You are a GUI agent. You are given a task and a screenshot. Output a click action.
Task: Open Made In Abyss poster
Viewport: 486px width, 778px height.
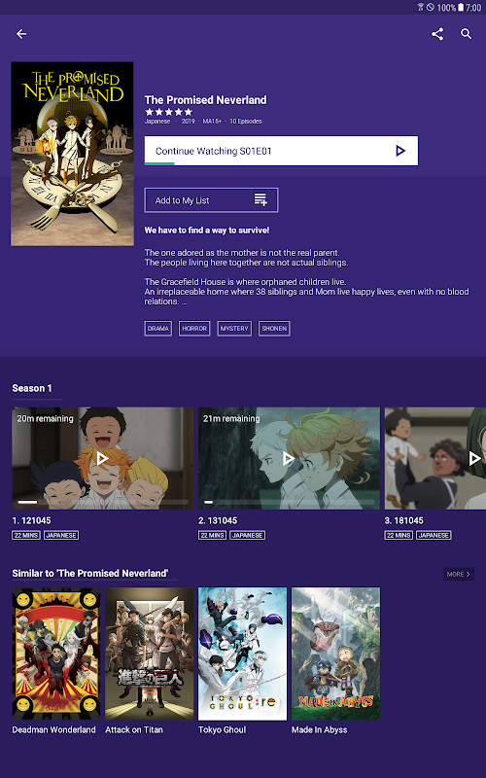point(335,654)
